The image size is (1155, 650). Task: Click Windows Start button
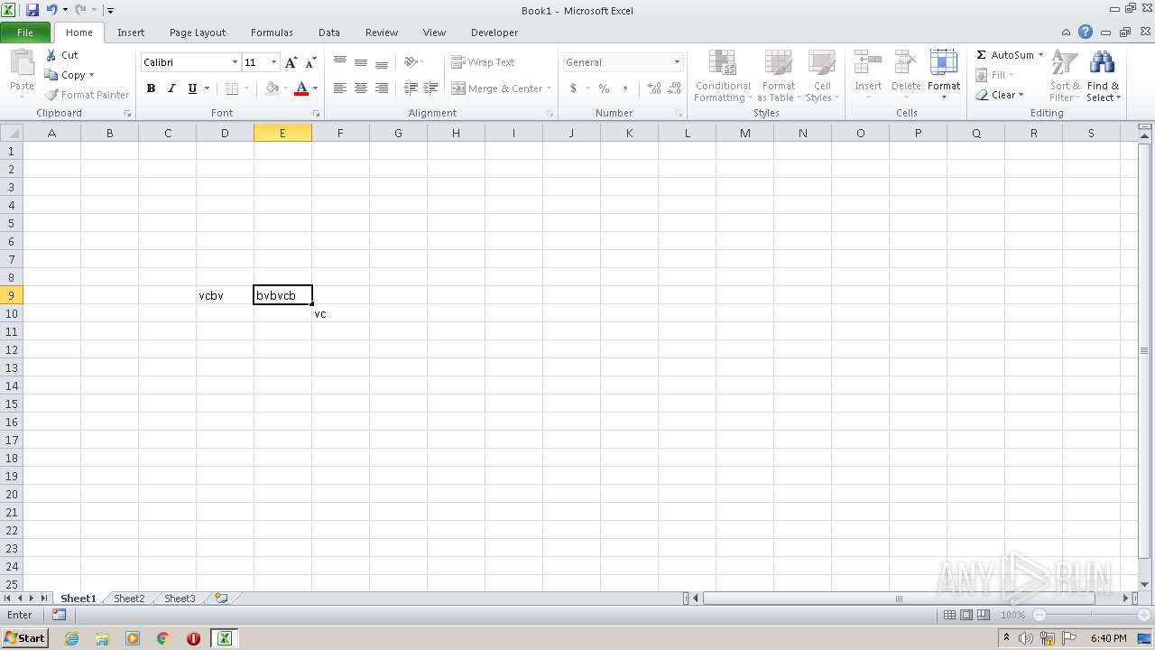tap(25, 638)
